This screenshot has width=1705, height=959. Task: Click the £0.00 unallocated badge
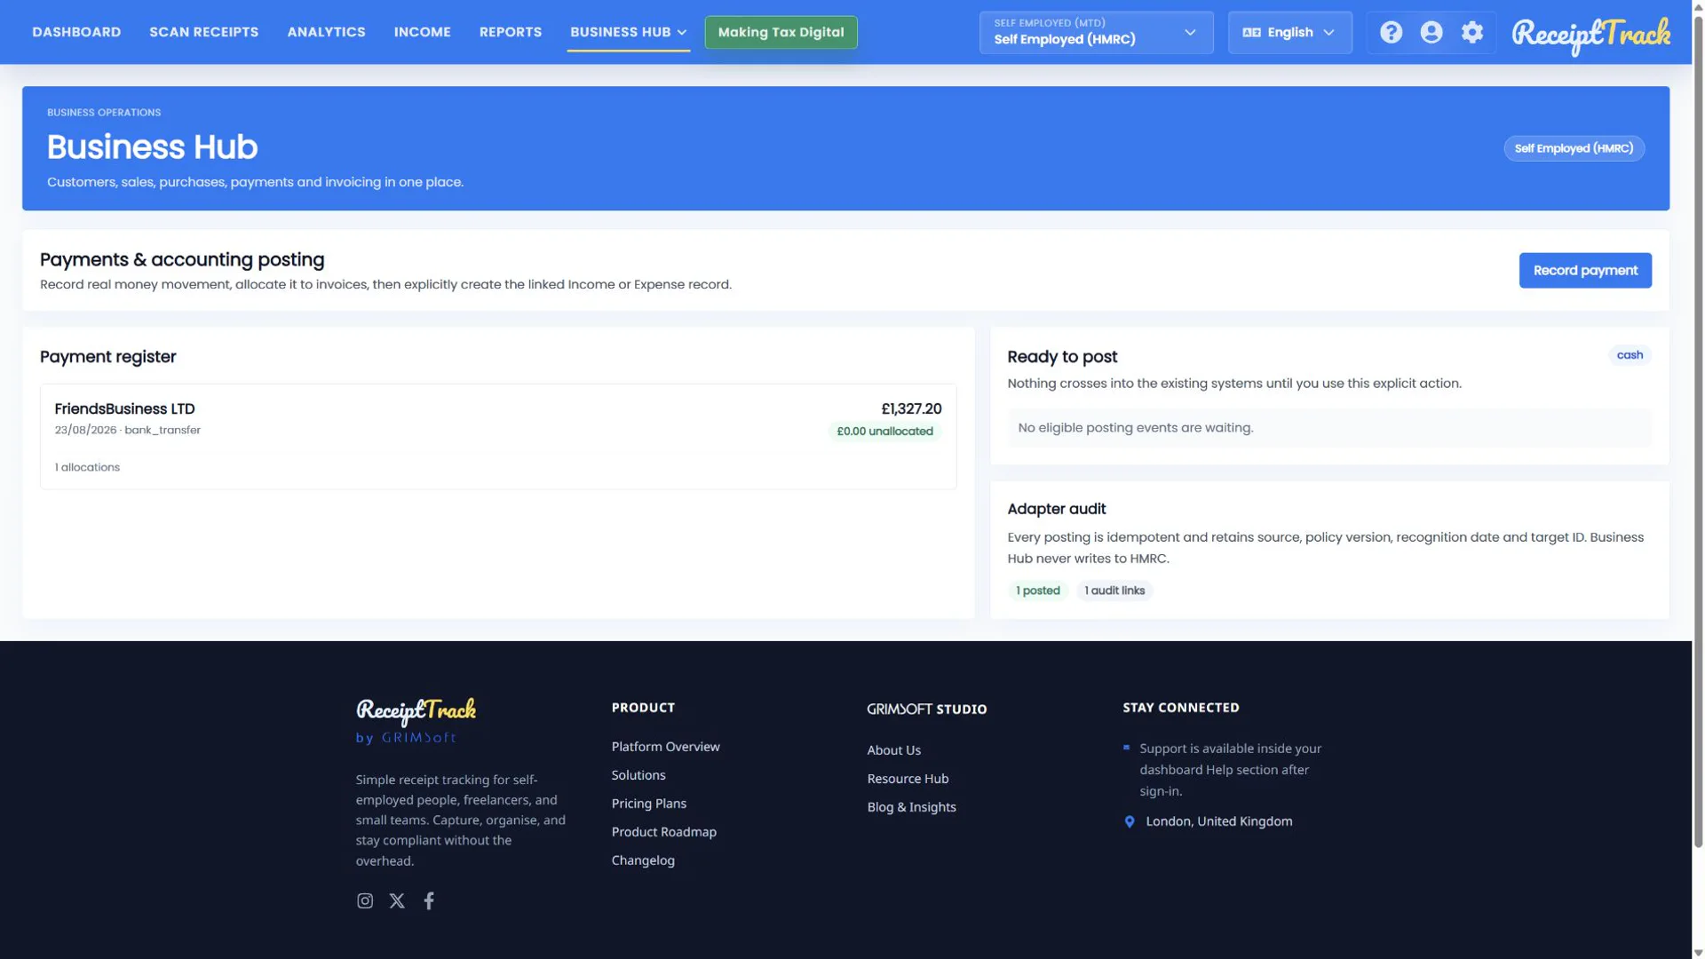884,432
